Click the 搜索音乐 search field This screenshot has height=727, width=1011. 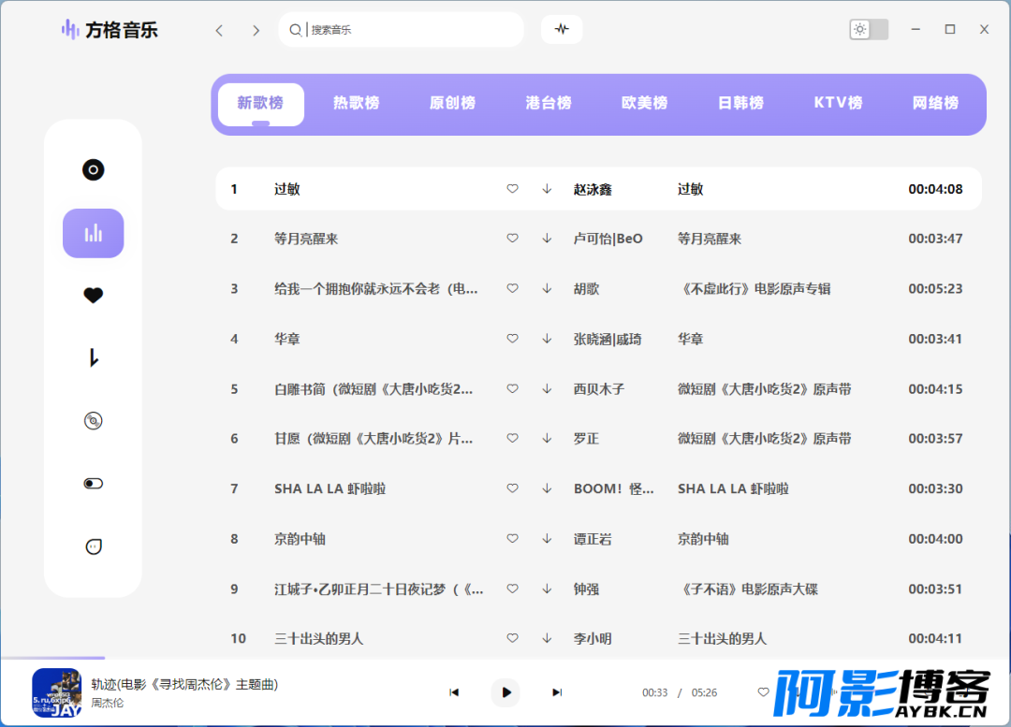click(412, 30)
